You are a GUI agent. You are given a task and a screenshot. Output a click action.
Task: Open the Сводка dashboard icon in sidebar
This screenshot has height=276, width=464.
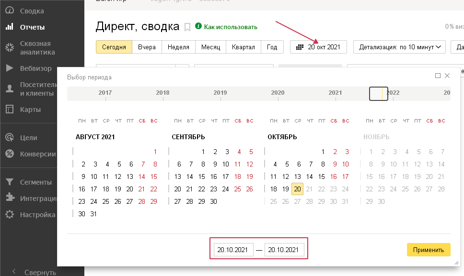click(9, 11)
